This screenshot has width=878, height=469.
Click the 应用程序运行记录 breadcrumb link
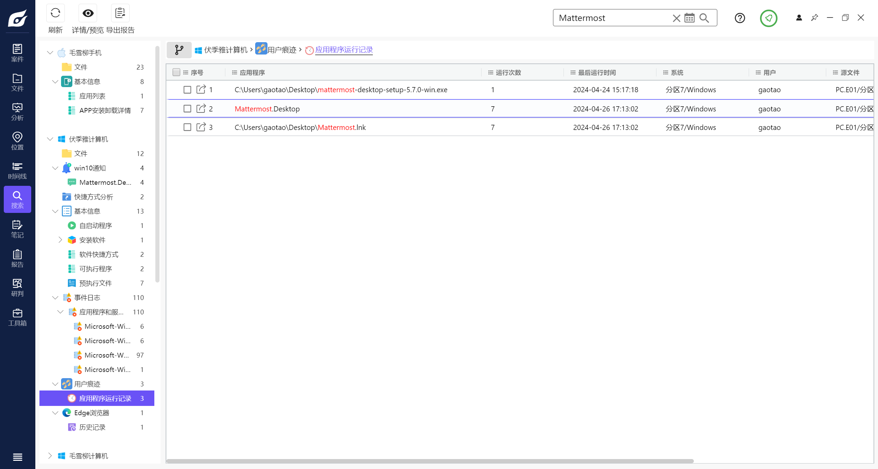(344, 50)
